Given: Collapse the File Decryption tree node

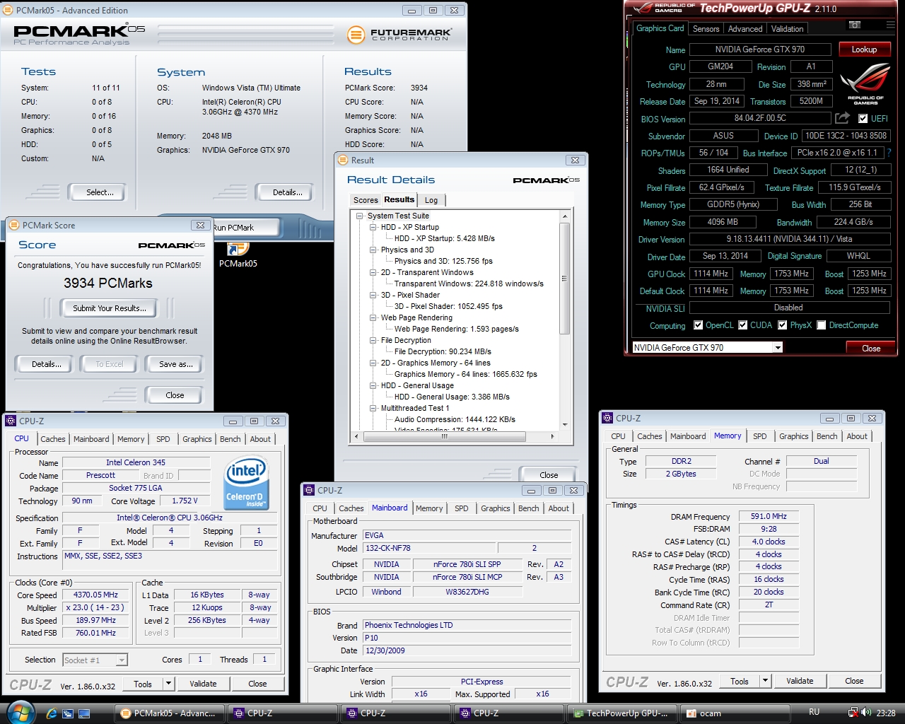Looking at the screenshot, I should (x=373, y=340).
